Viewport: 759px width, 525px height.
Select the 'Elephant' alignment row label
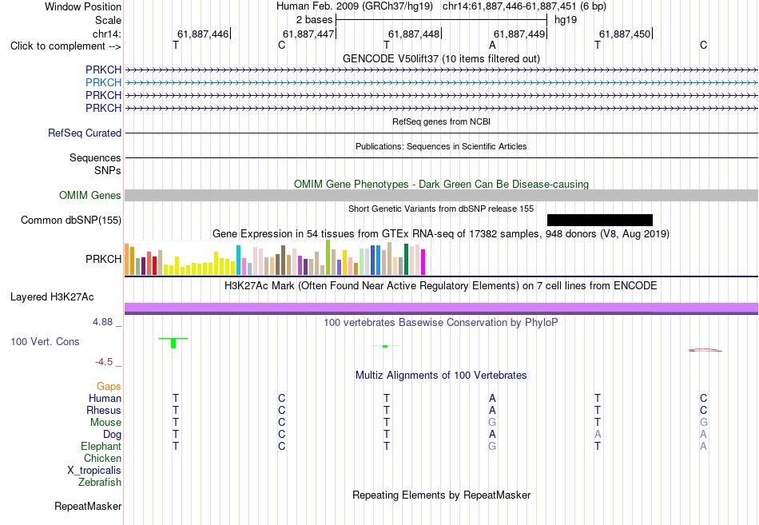coord(101,446)
